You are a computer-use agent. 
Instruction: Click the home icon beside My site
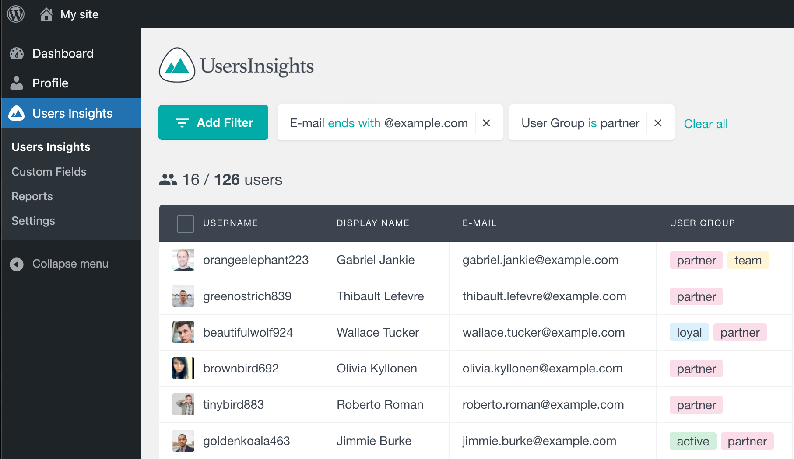(46, 14)
